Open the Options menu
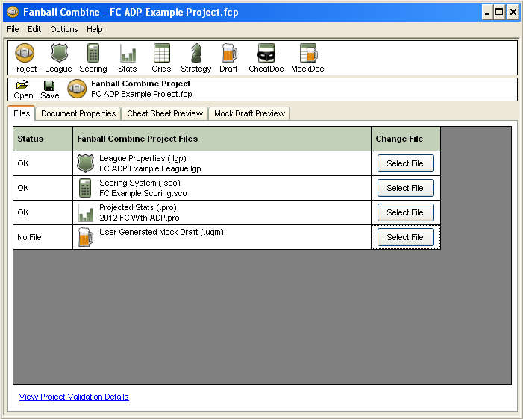 64,29
